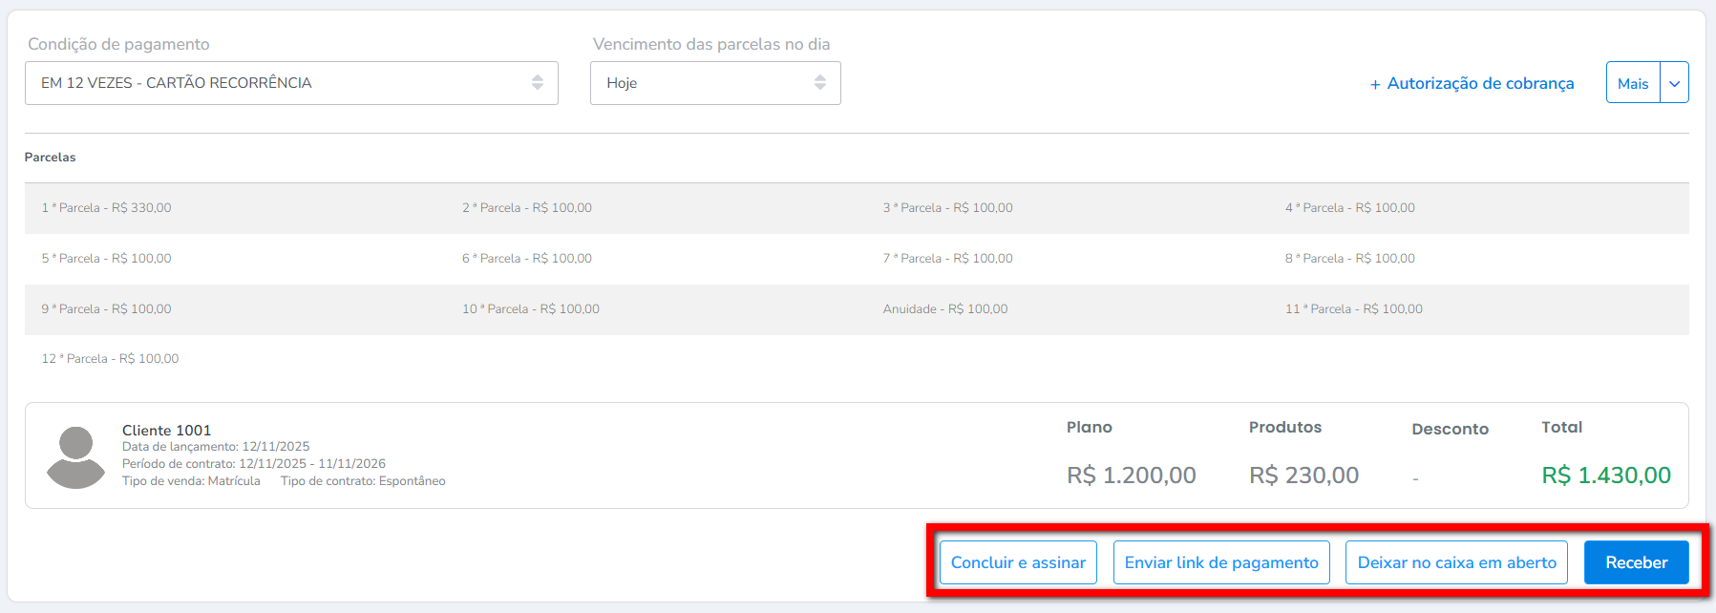Select the 5ª Parcela entry
1716x613 pixels.
[107, 259]
